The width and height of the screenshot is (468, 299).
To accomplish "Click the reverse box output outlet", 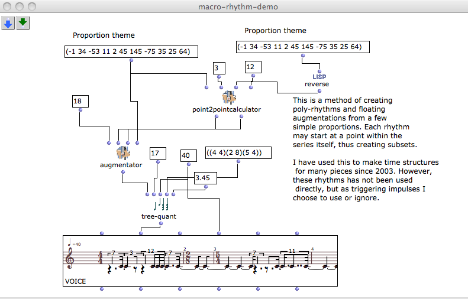I will [x=319, y=91].
